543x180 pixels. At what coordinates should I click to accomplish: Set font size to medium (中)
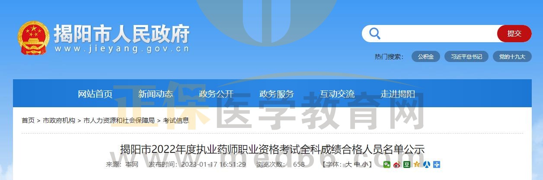point(357,164)
